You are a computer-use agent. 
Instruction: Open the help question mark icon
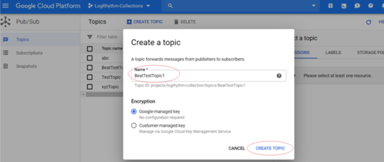coord(370,6)
